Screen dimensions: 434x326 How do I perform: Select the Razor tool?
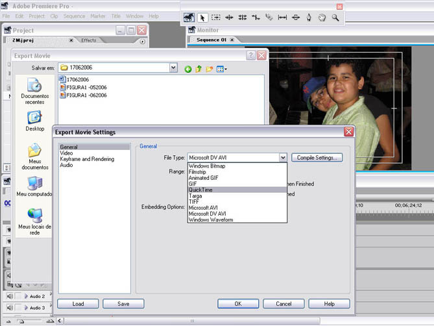click(269, 18)
